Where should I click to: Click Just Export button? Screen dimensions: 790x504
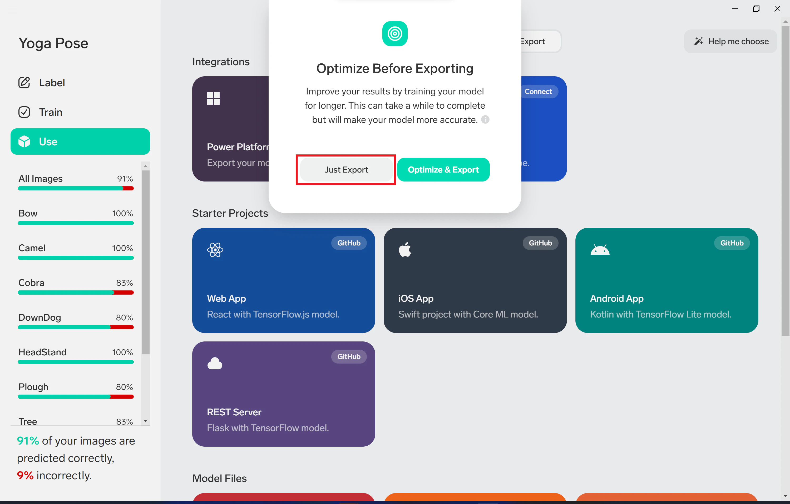346,170
